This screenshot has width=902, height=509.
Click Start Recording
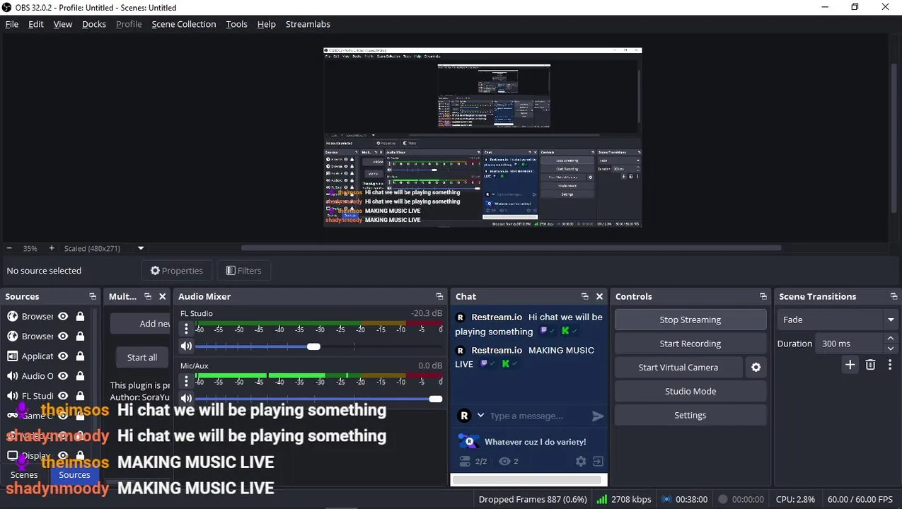[690, 344]
